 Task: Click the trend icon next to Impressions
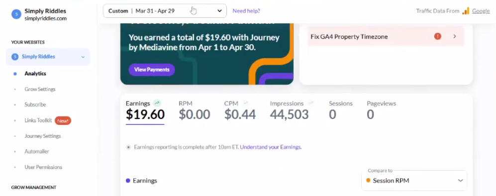[x=310, y=103]
